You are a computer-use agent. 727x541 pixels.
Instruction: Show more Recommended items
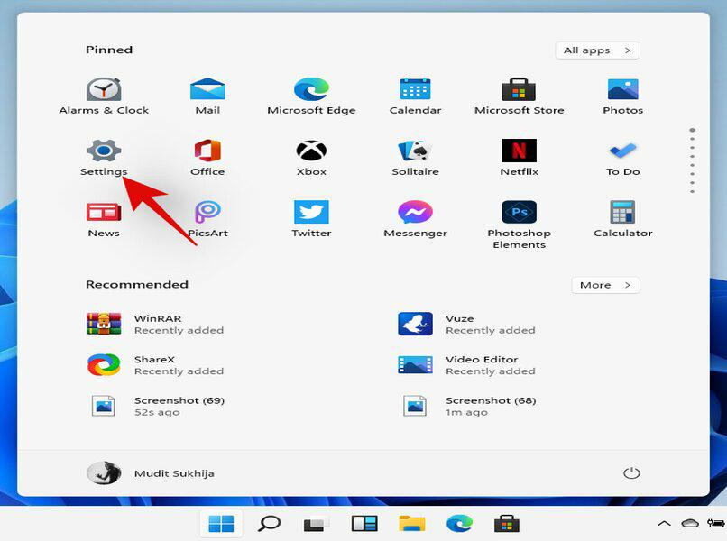point(604,284)
